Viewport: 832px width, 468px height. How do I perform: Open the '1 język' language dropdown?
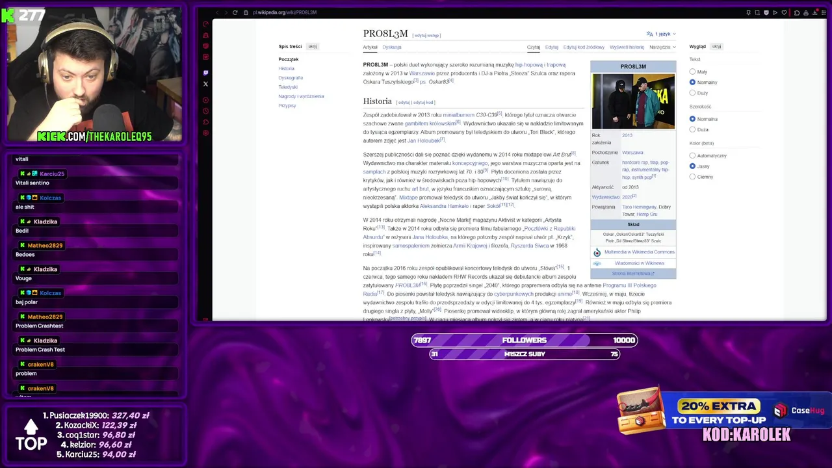tap(661, 34)
